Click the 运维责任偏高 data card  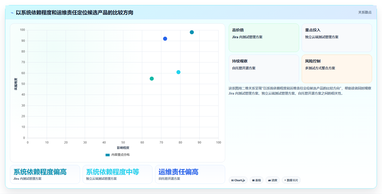click(190, 174)
